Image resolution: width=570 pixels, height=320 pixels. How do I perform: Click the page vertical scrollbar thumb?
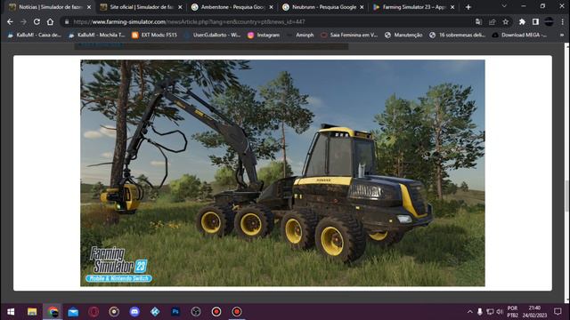[x=566, y=196]
